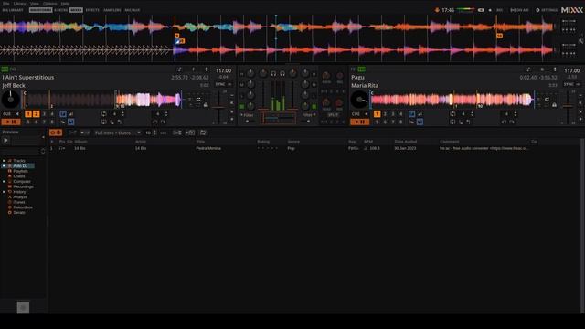Image resolution: width=585 pixels, height=329 pixels.
Task: Click the left deck SYNC button
Action: click(x=223, y=84)
